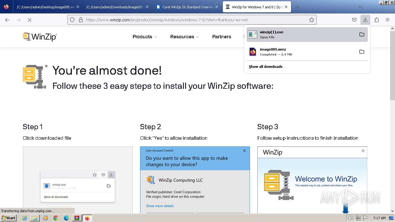Open the volume control in tray
395x222 pixels.
pyautogui.click(x=351, y=218)
